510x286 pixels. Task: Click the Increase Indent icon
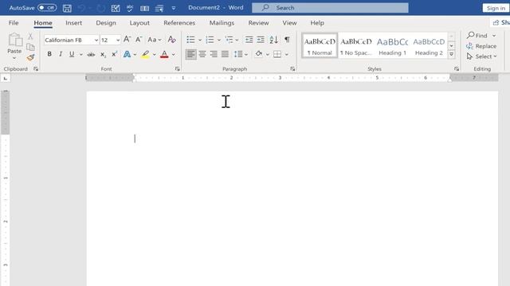(x=261, y=40)
